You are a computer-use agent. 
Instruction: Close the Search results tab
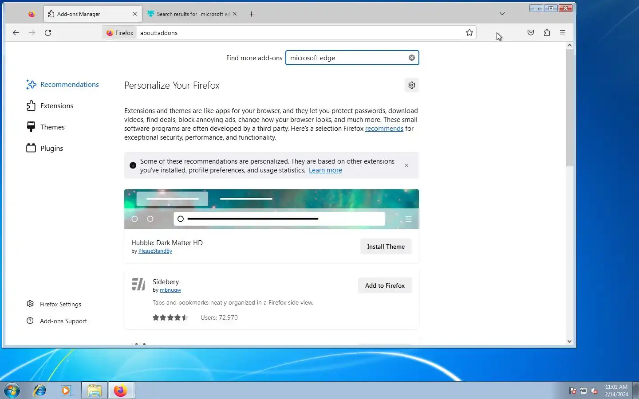235,14
